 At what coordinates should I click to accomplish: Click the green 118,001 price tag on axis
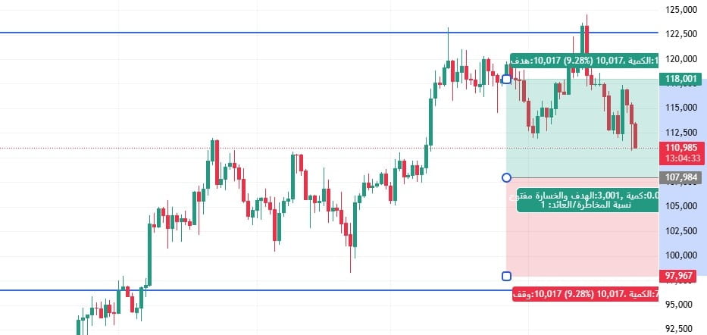[x=680, y=80]
